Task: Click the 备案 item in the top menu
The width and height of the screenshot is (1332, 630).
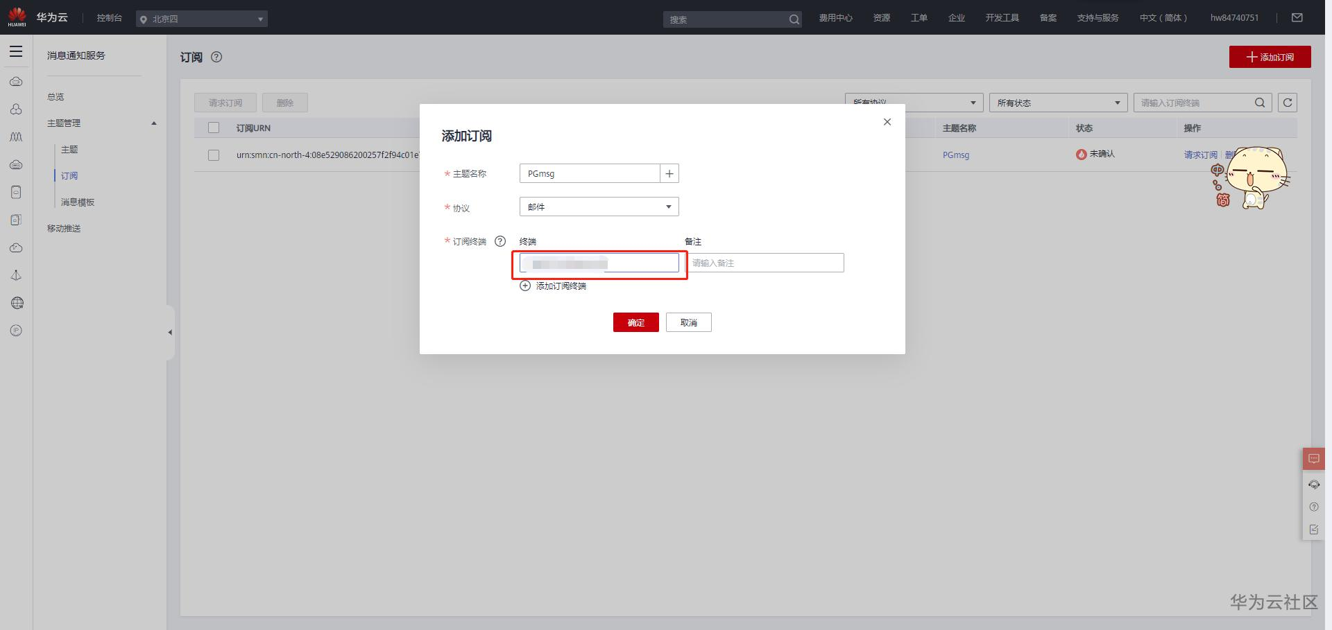Action: 1048,18
